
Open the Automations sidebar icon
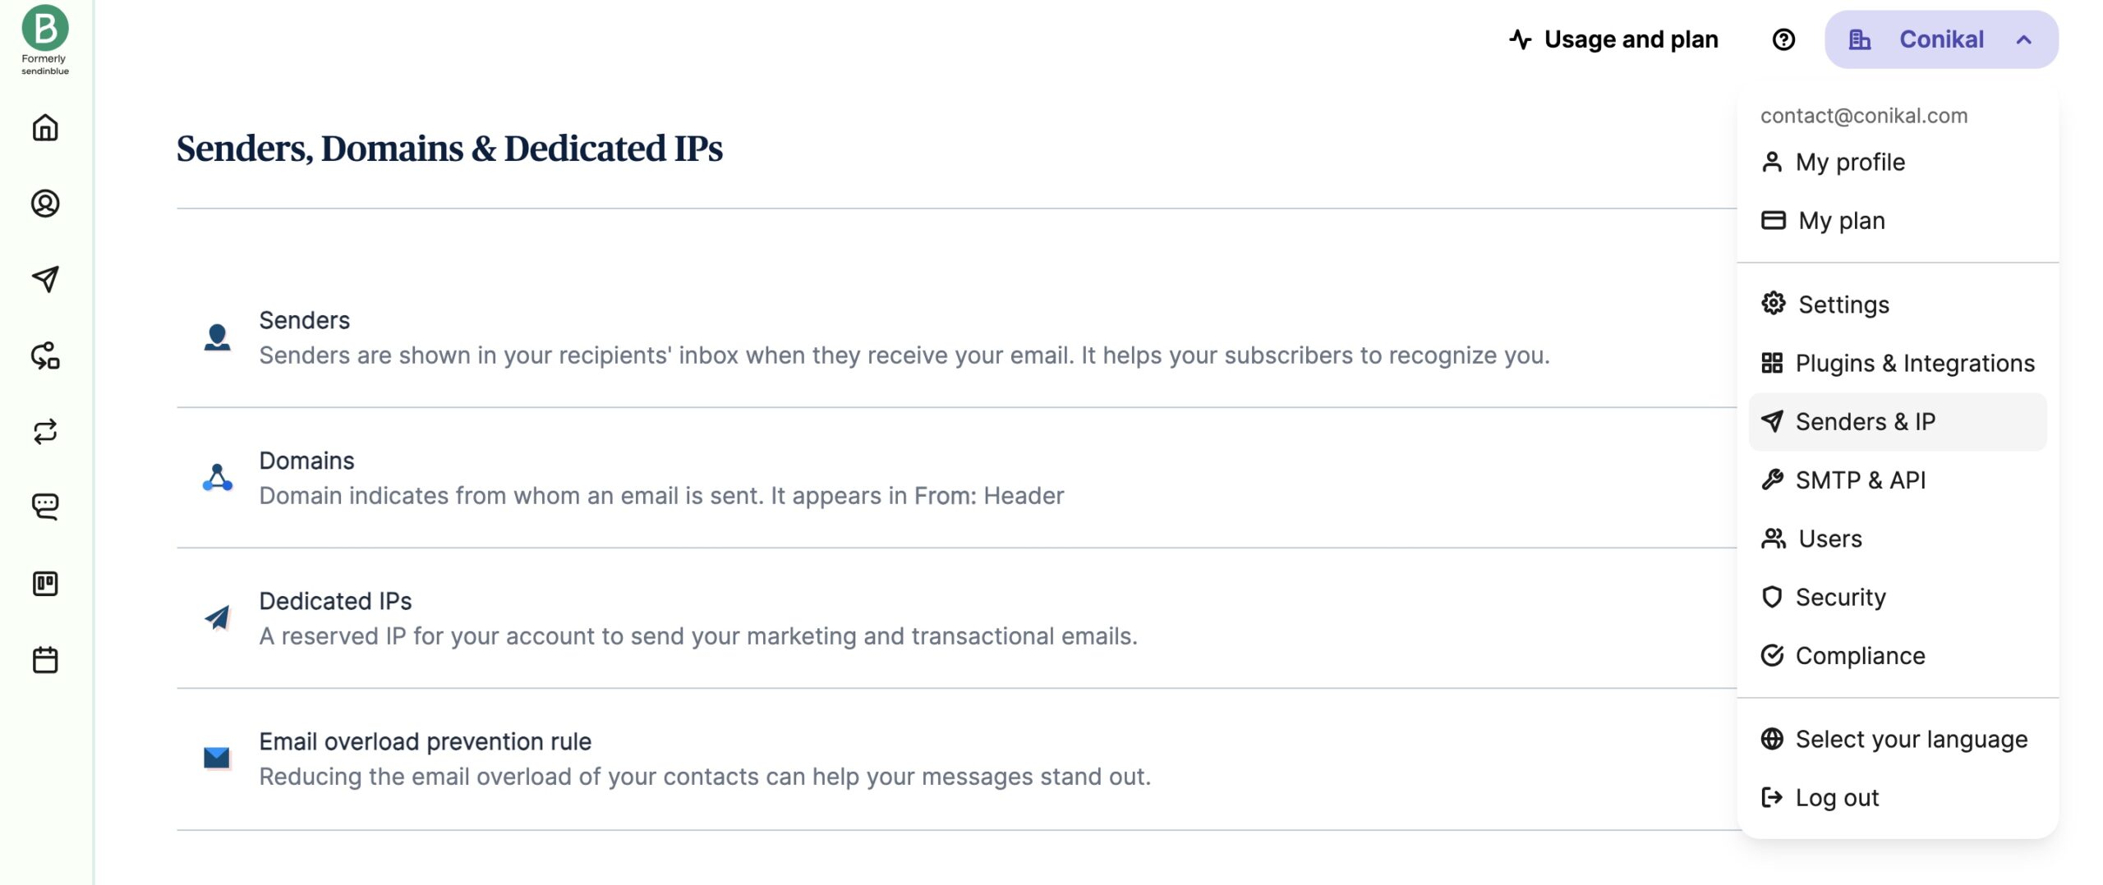point(45,355)
